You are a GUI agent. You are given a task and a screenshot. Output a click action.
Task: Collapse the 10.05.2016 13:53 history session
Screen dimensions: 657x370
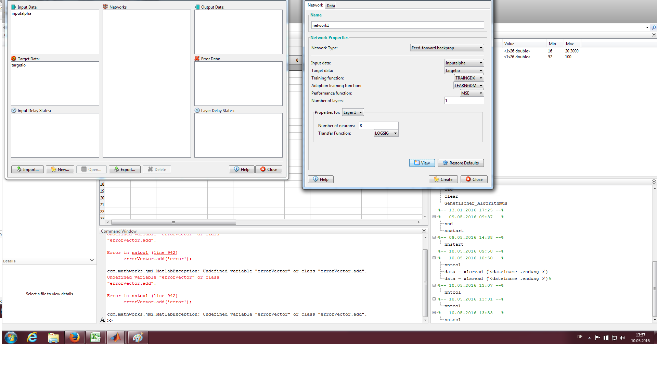click(x=434, y=313)
